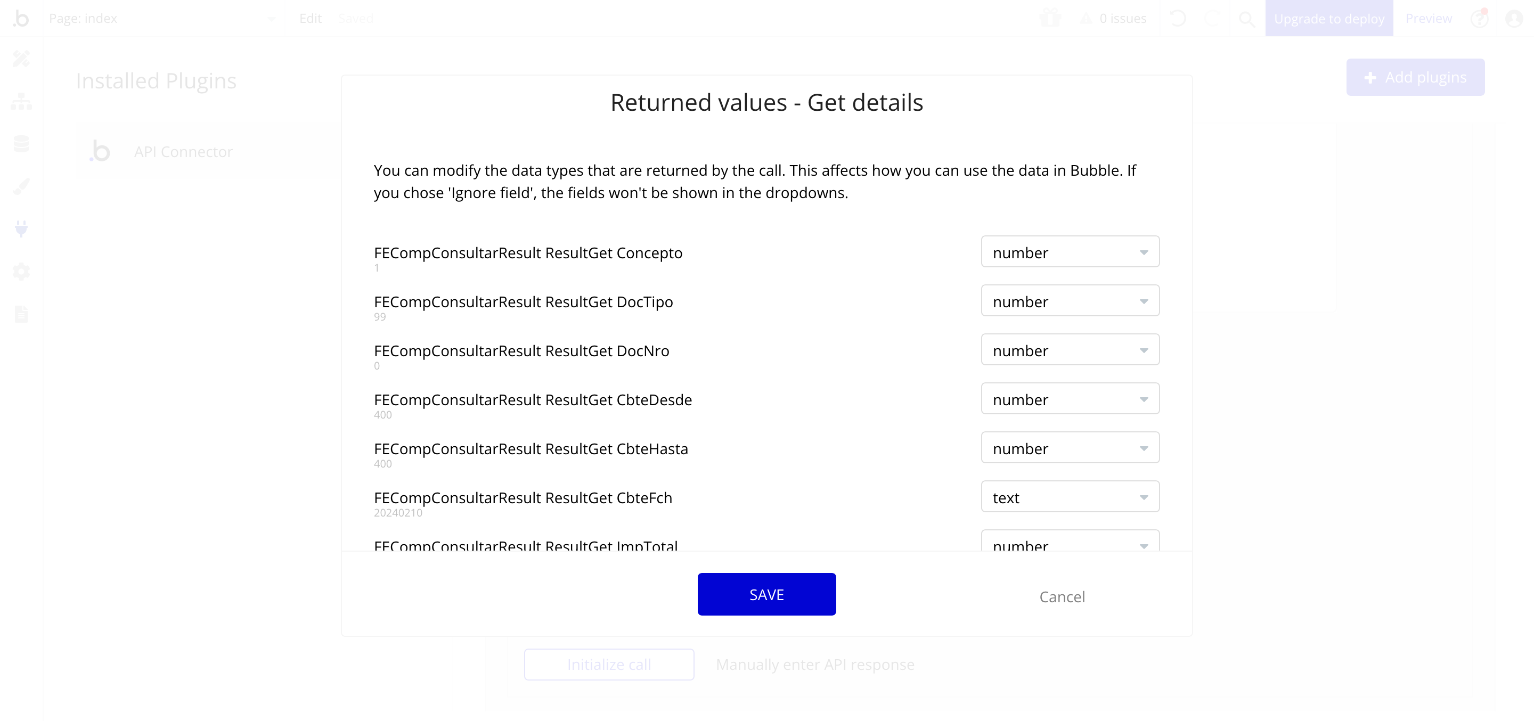
Task: Click the gift icon in top bar
Action: point(1050,19)
